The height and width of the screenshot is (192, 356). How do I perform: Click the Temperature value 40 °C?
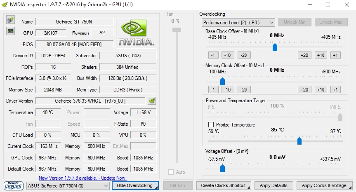point(48,112)
